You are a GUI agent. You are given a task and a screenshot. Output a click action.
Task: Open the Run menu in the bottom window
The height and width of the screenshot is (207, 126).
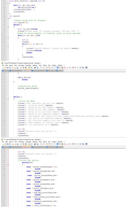coord(50,142)
